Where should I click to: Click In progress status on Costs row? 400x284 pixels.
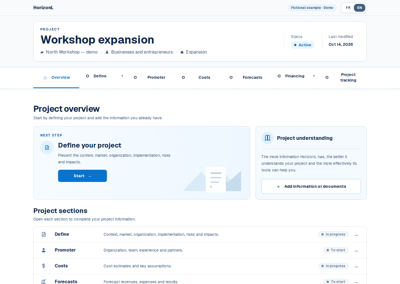(x=333, y=266)
